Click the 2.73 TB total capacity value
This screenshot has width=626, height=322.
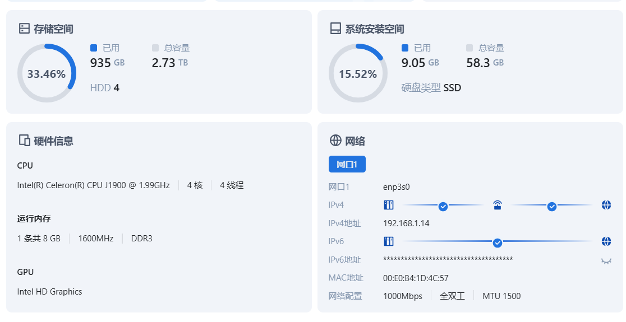[169, 63]
